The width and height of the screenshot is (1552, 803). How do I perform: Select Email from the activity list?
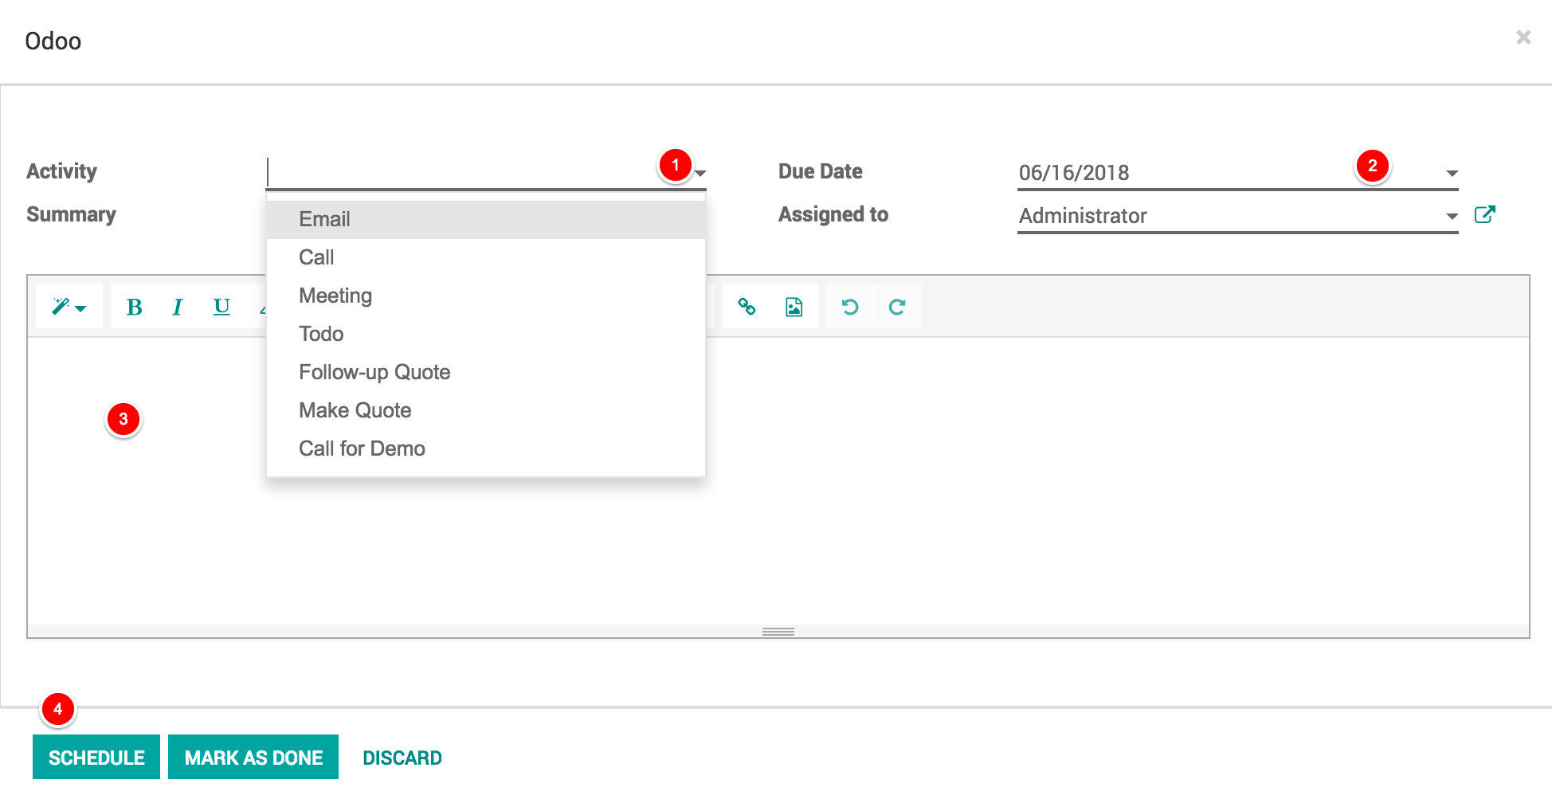pyautogui.click(x=324, y=219)
